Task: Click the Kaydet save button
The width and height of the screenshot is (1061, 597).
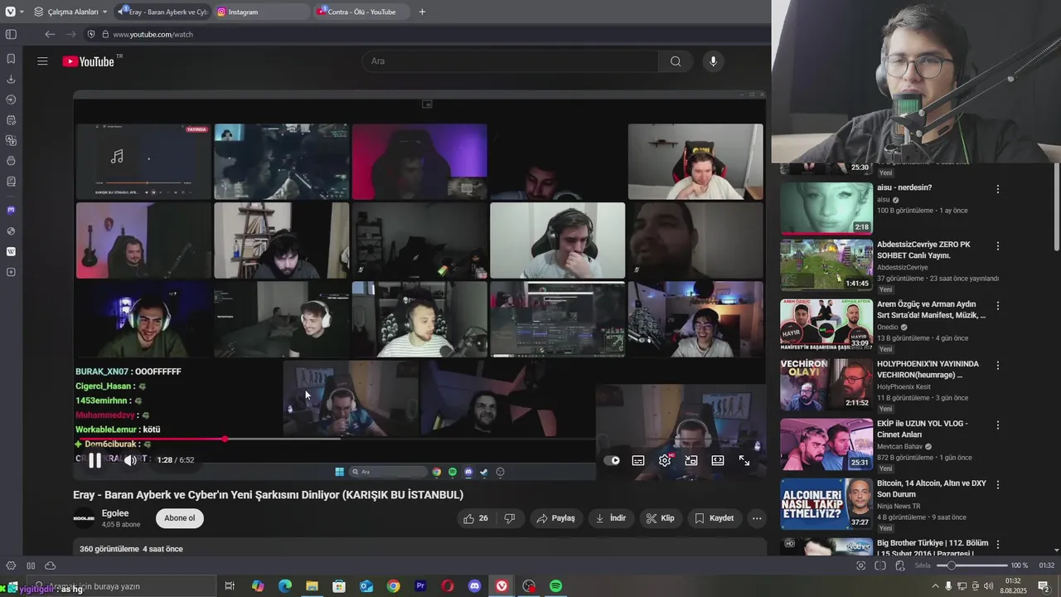Action: click(x=715, y=518)
